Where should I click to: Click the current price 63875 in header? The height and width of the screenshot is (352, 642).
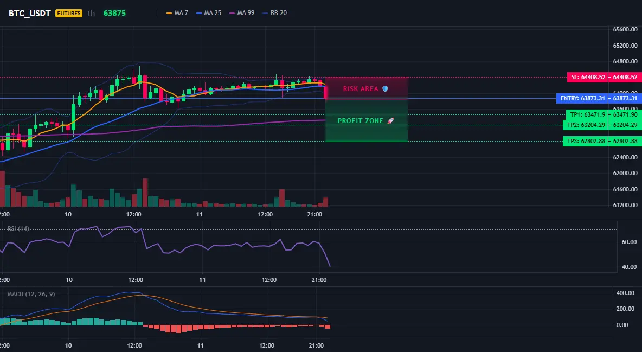(x=114, y=13)
